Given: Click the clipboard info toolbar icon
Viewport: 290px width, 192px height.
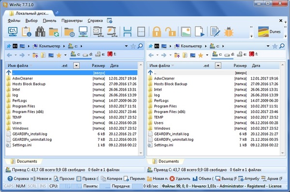Looking at the screenshot, I should click(x=27, y=31).
